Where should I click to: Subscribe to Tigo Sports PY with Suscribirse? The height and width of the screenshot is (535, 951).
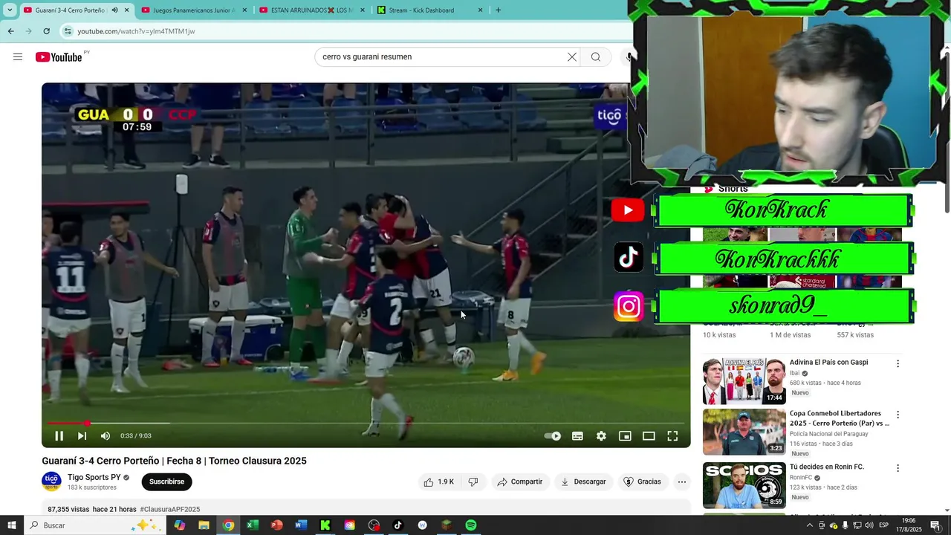(x=166, y=481)
